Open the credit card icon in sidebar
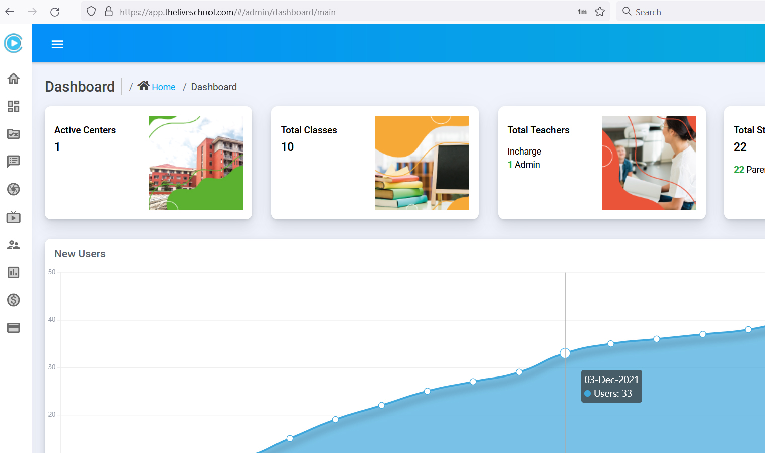The image size is (765, 453). tap(14, 328)
